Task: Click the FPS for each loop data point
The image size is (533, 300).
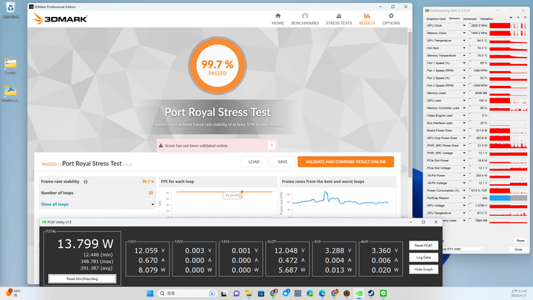Action: point(241,192)
